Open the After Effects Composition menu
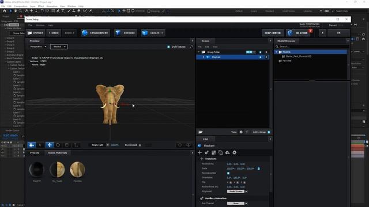Screen dimensions: 369x207 pos(21,6)
